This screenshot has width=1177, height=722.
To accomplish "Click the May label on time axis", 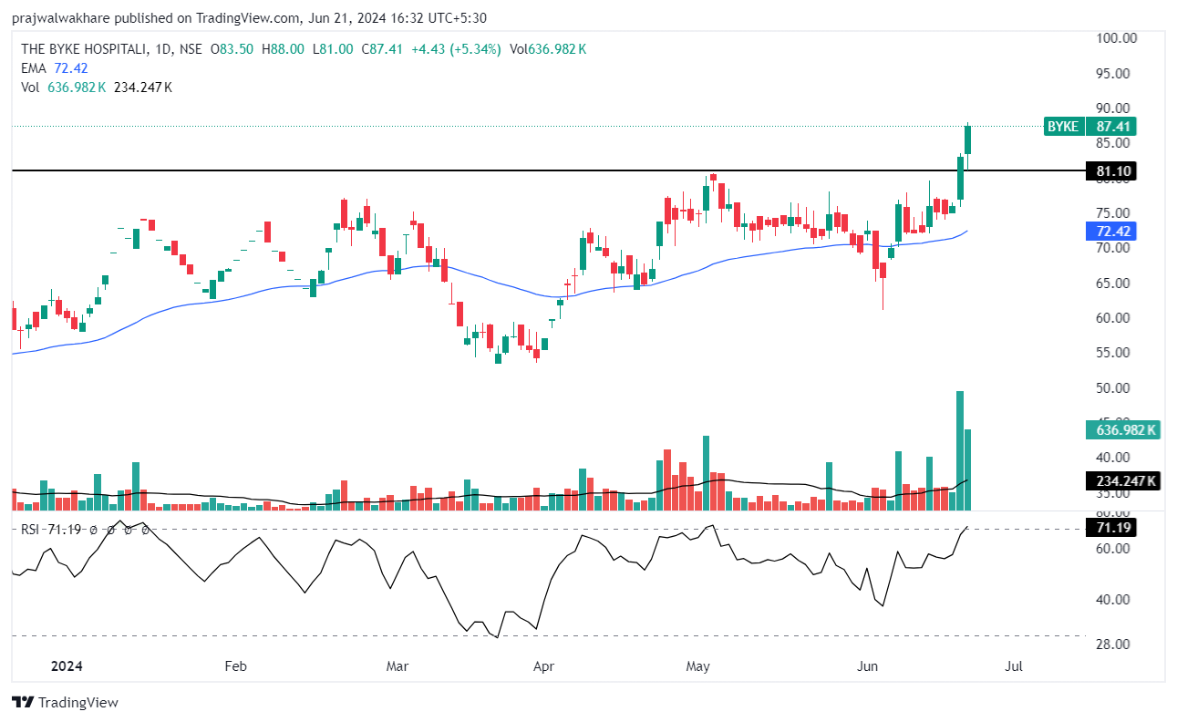I will point(697,666).
